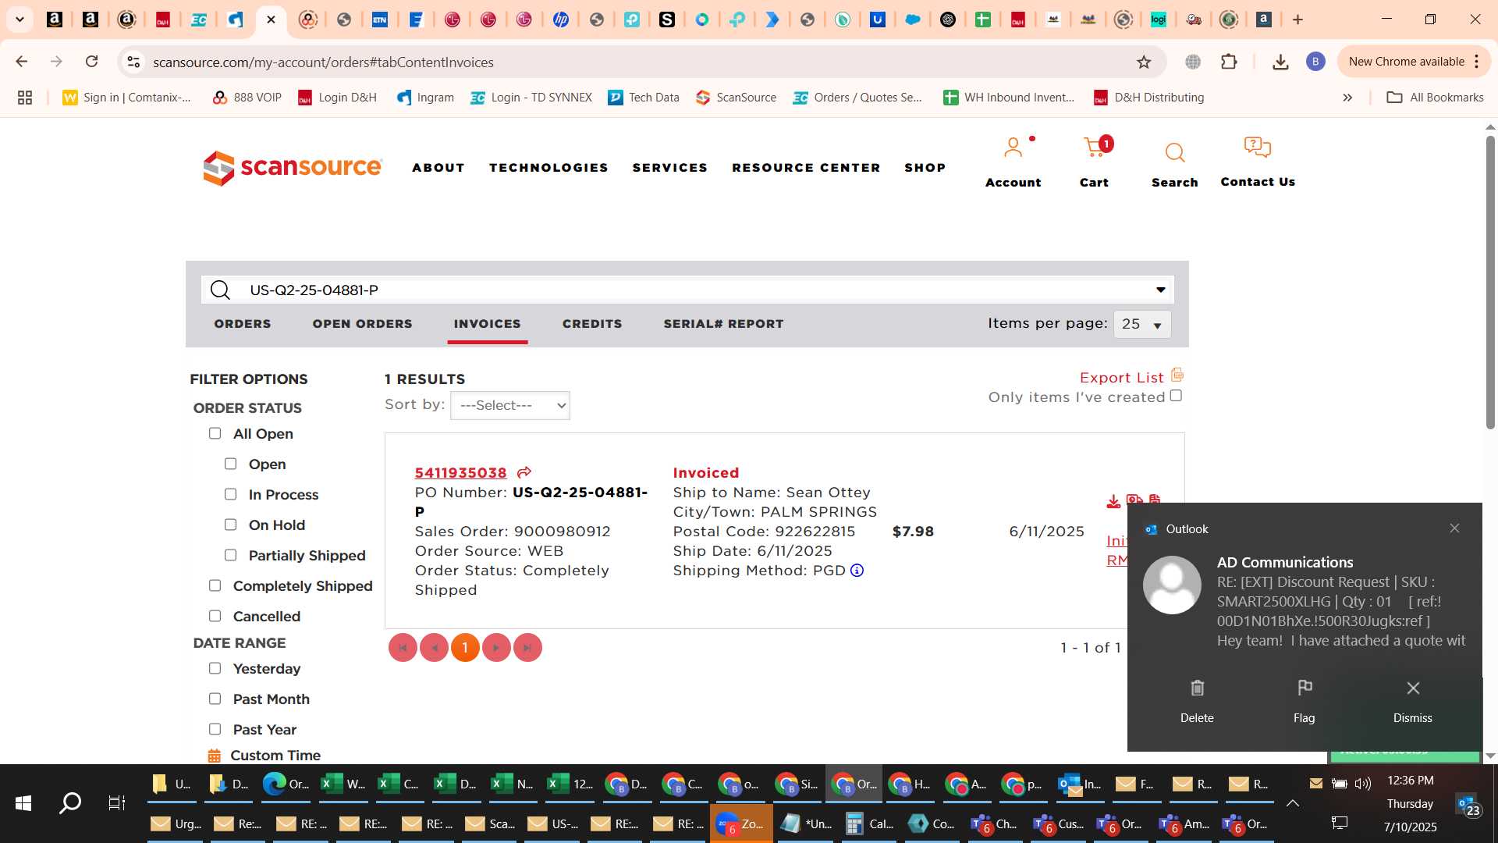
Task: Delete the Outlook notification email
Action: tap(1197, 700)
